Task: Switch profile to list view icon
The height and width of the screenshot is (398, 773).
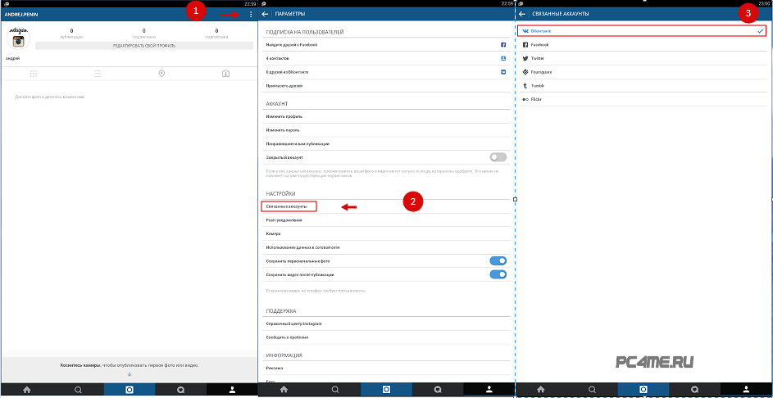Action: tap(98, 74)
